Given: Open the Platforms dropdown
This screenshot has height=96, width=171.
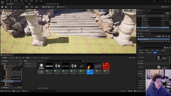Looking at the screenshot, I should [61, 7].
